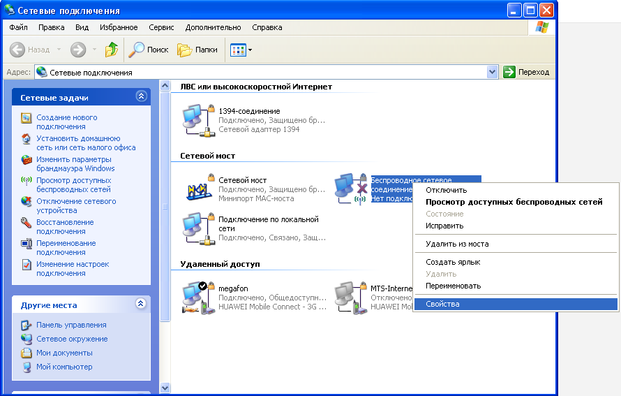Click the sidebar scrollbar up arrow
The width and height of the screenshot is (621, 396).
pos(165,86)
